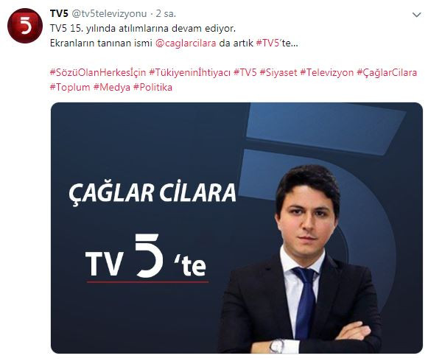Open the #Siyaset hashtag
The height and width of the screenshot is (361, 428).
(278, 72)
